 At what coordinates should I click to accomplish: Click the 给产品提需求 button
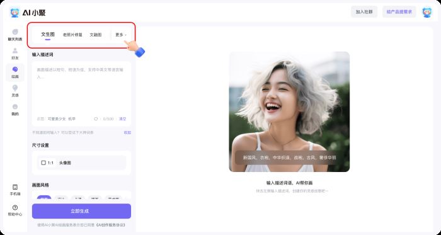click(399, 12)
